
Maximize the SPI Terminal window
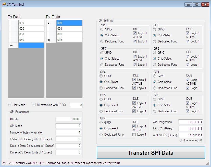click(x=197, y=5)
